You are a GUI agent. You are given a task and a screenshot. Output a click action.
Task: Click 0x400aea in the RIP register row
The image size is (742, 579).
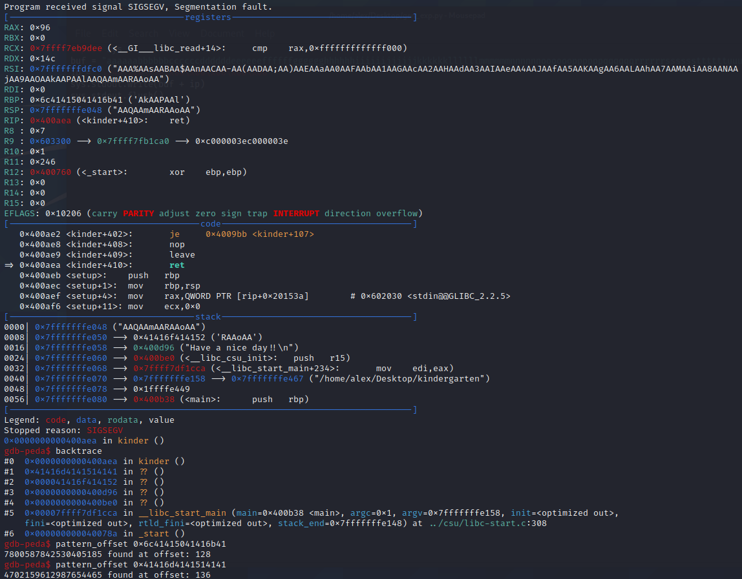(x=50, y=121)
